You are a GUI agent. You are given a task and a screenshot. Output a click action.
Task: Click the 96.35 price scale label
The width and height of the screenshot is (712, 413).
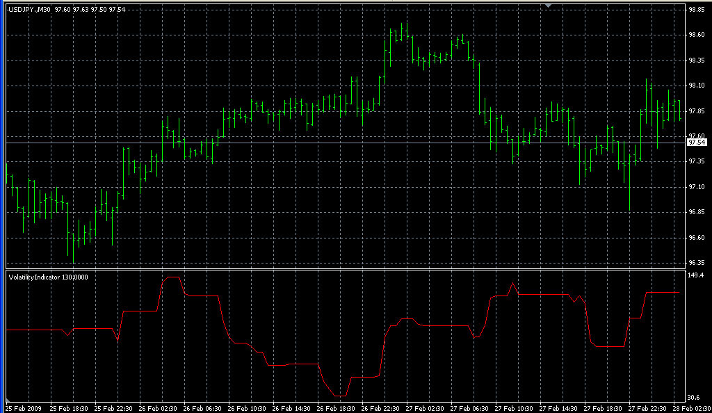pos(696,263)
